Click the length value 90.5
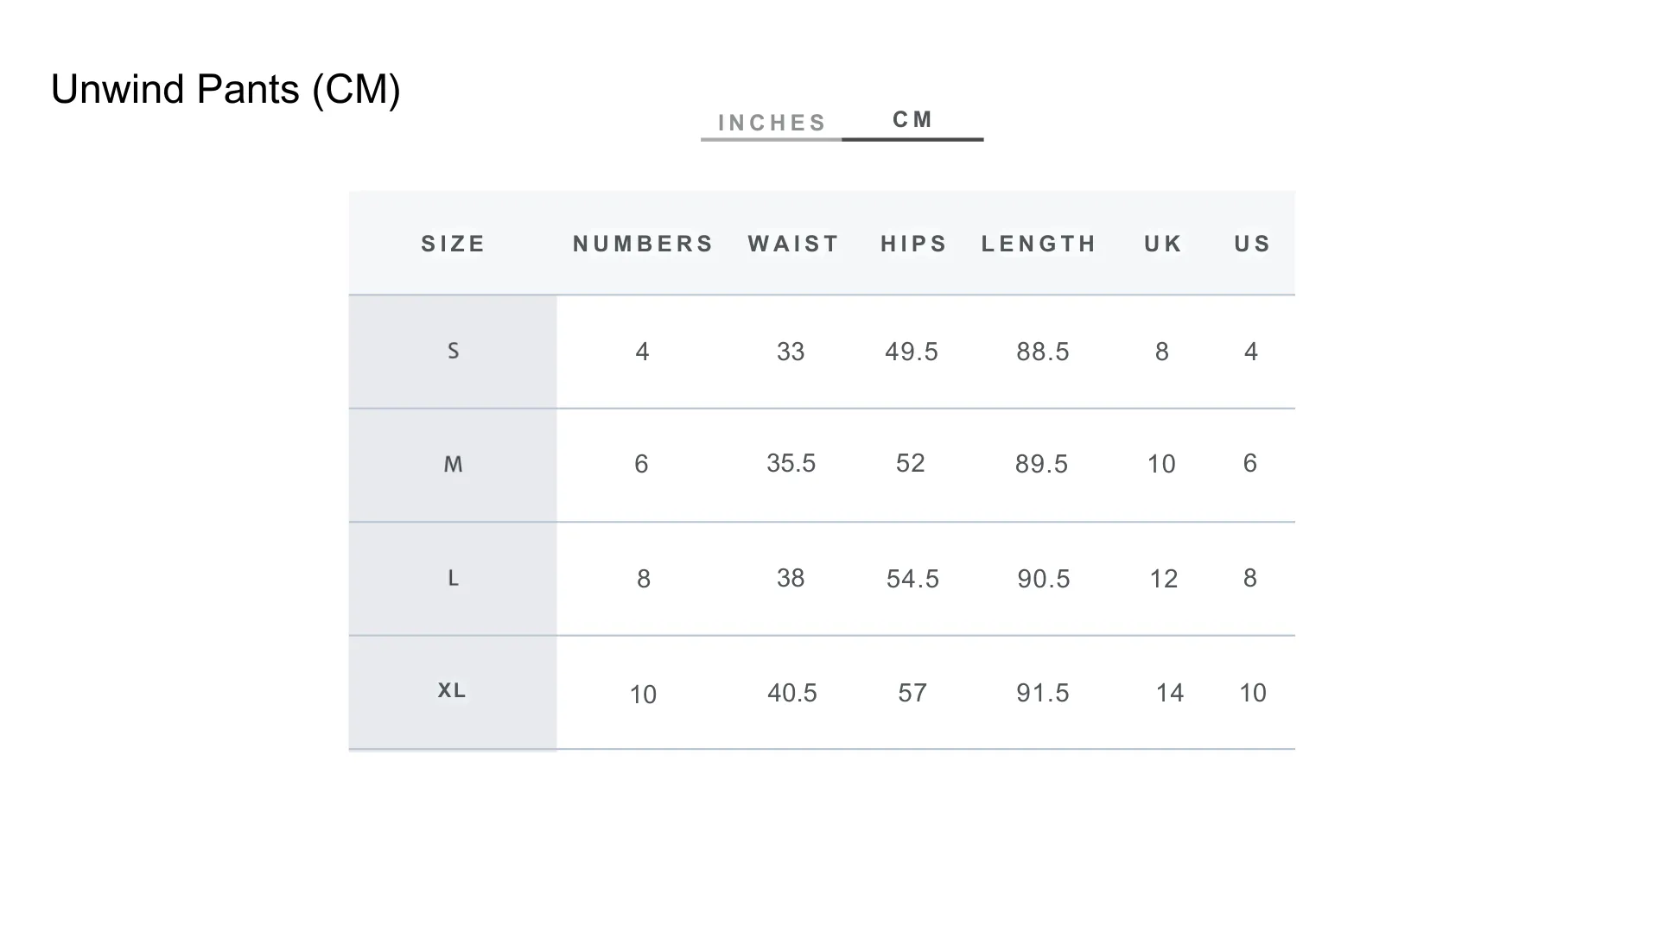Viewport: 1659px width, 933px height. [x=1043, y=579]
